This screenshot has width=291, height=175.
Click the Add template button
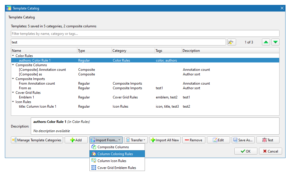click(x=76, y=140)
